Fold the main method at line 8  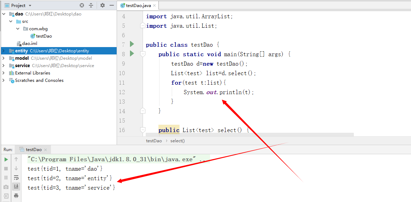[x=143, y=54]
